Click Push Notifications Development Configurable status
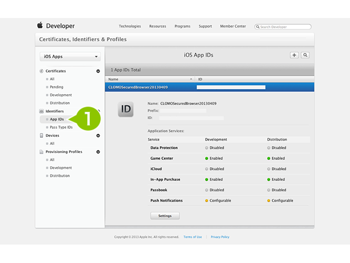This screenshot has width=350, height=263. tap(218, 200)
